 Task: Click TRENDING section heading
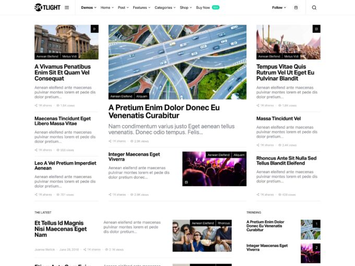point(254,212)
